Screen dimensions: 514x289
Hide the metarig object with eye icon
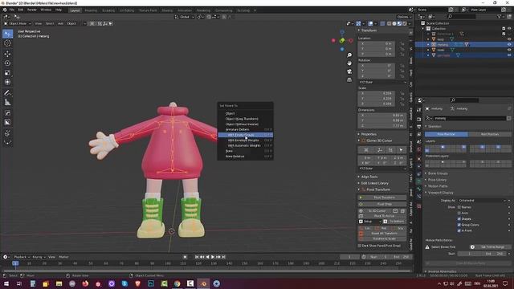tap(509, 45)
